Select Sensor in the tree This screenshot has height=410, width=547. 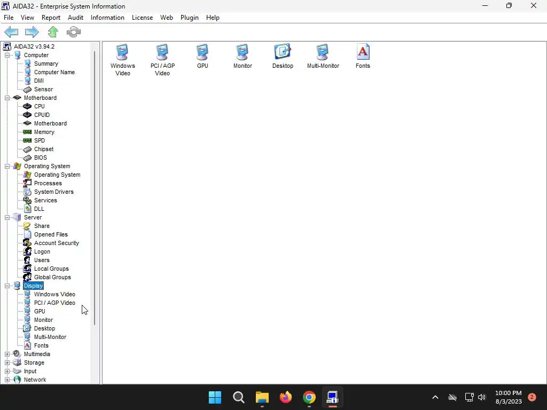(x=44, y=89)
